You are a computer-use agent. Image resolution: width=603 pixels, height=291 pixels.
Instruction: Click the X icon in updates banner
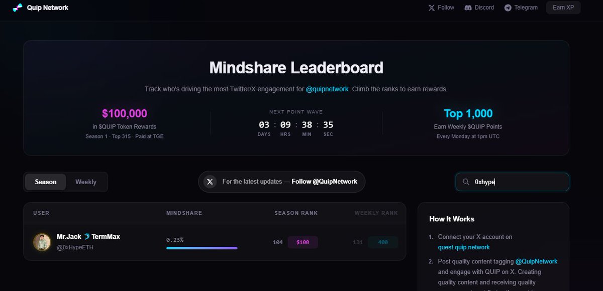[210, 182]
